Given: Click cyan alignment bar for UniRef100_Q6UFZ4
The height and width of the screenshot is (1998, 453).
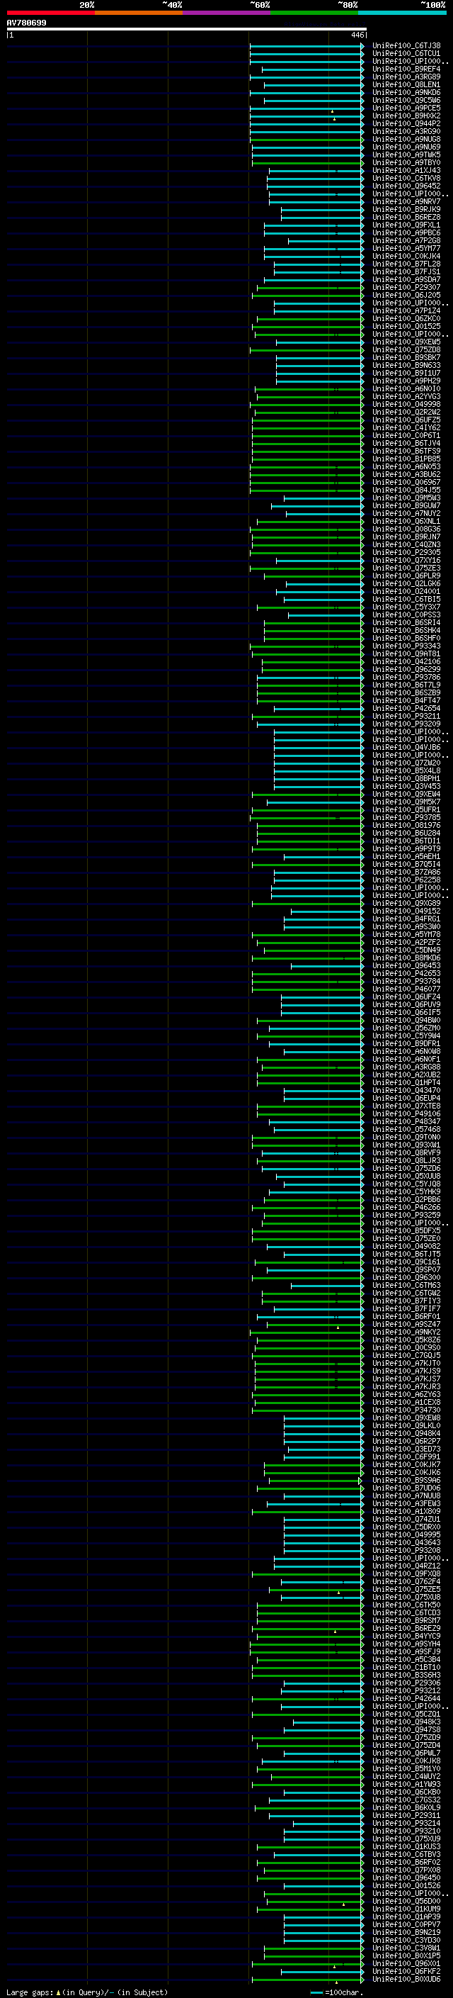Looking at the screenshot, I should coord(322,997).
